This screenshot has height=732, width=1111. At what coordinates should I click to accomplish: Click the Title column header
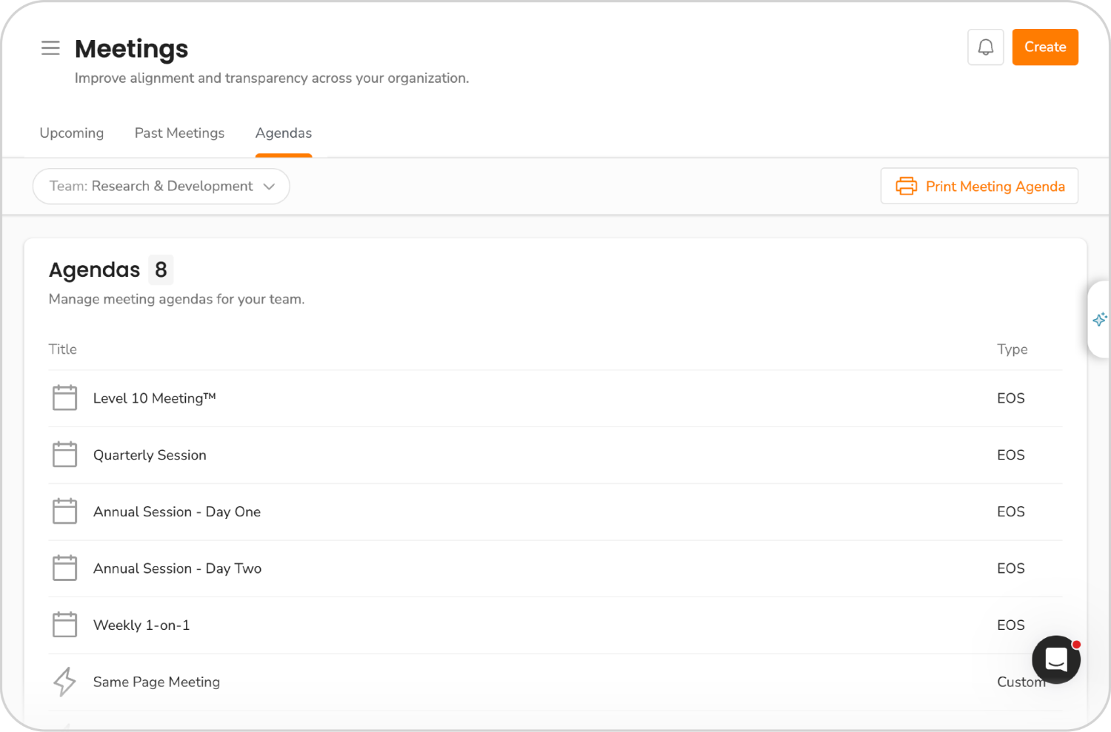pyautogui.click(x=62, y=349)
